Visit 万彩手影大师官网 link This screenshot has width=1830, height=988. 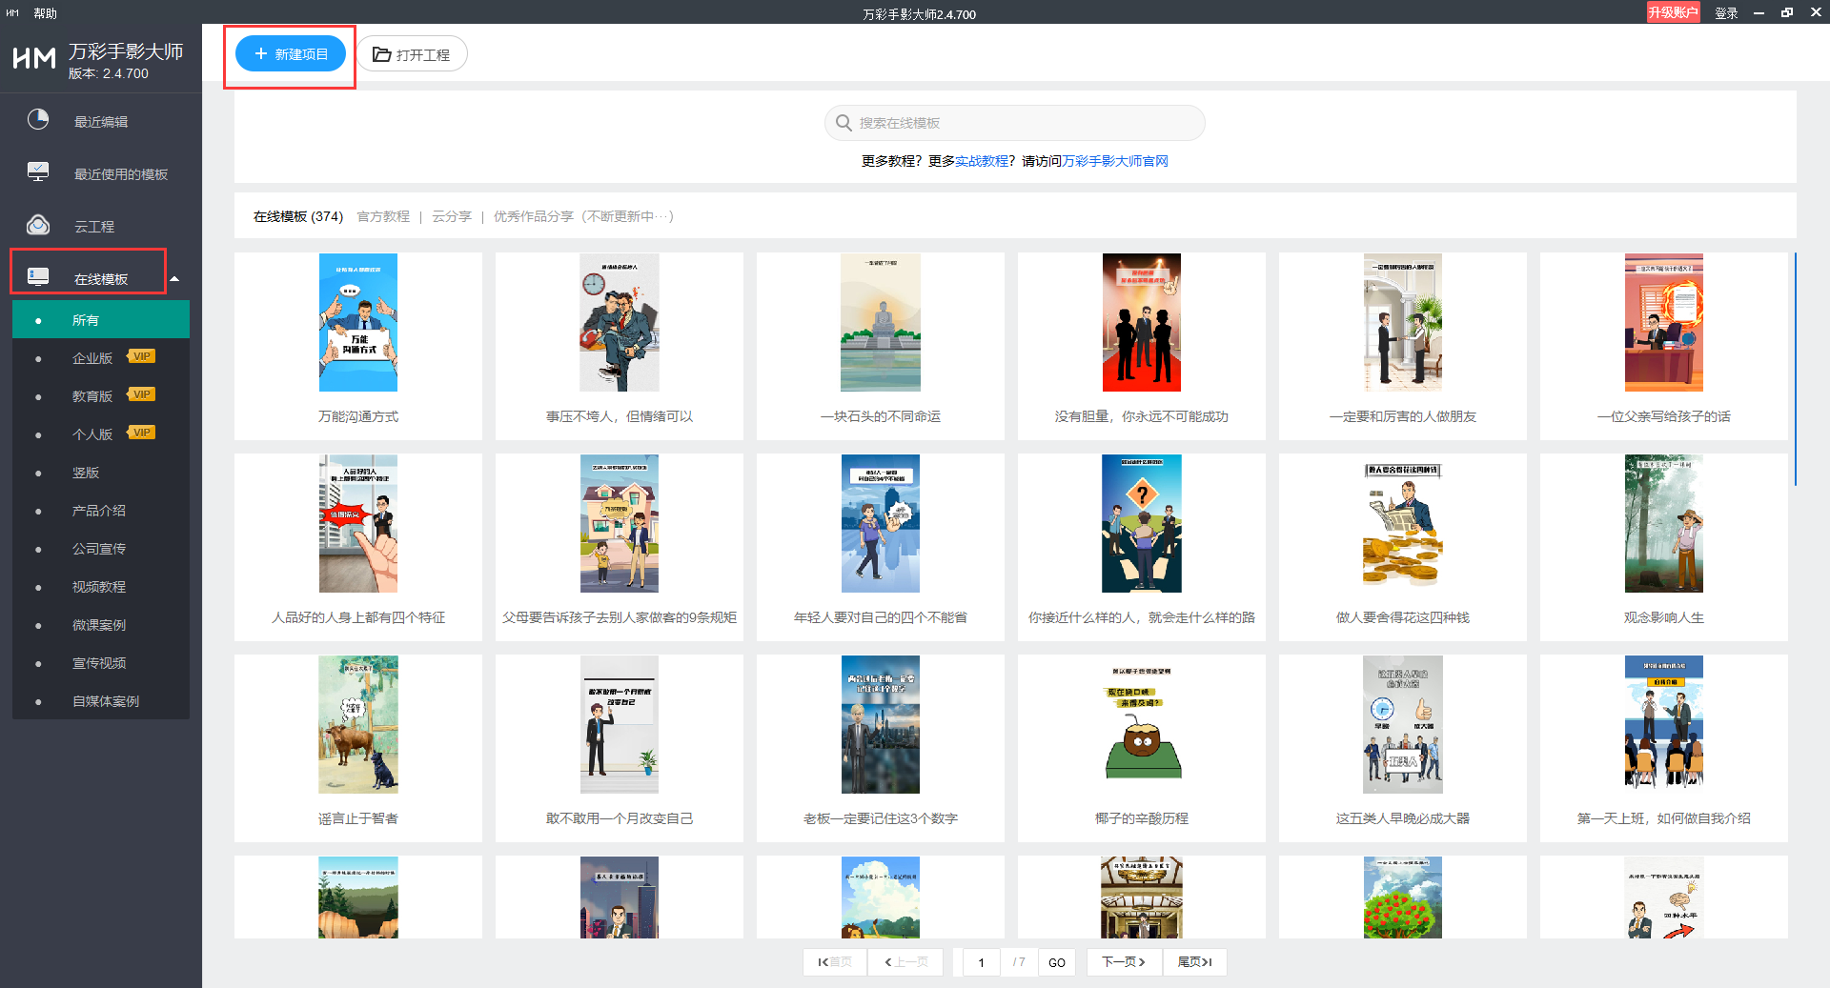1115,161
